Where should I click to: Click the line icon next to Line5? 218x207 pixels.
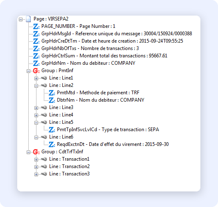(44, 122)
